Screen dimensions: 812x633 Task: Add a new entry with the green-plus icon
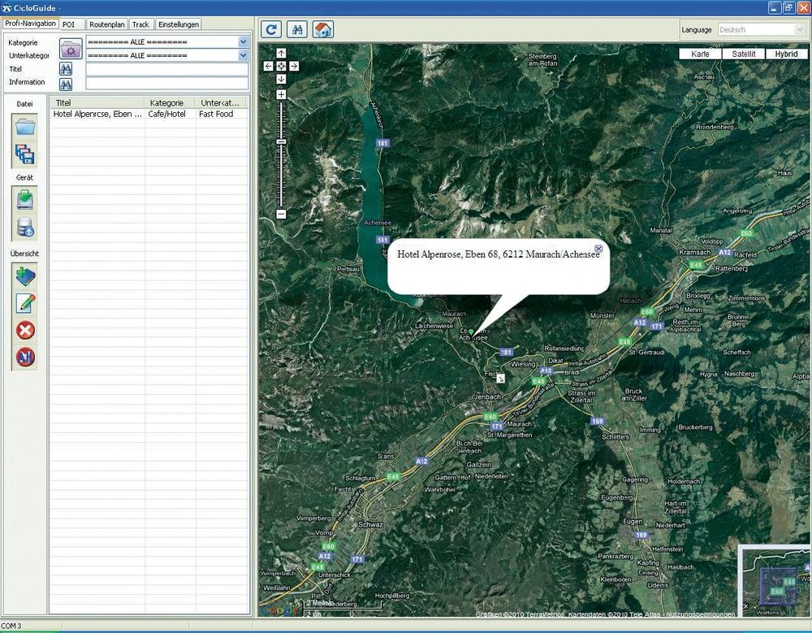pos(25,276)
